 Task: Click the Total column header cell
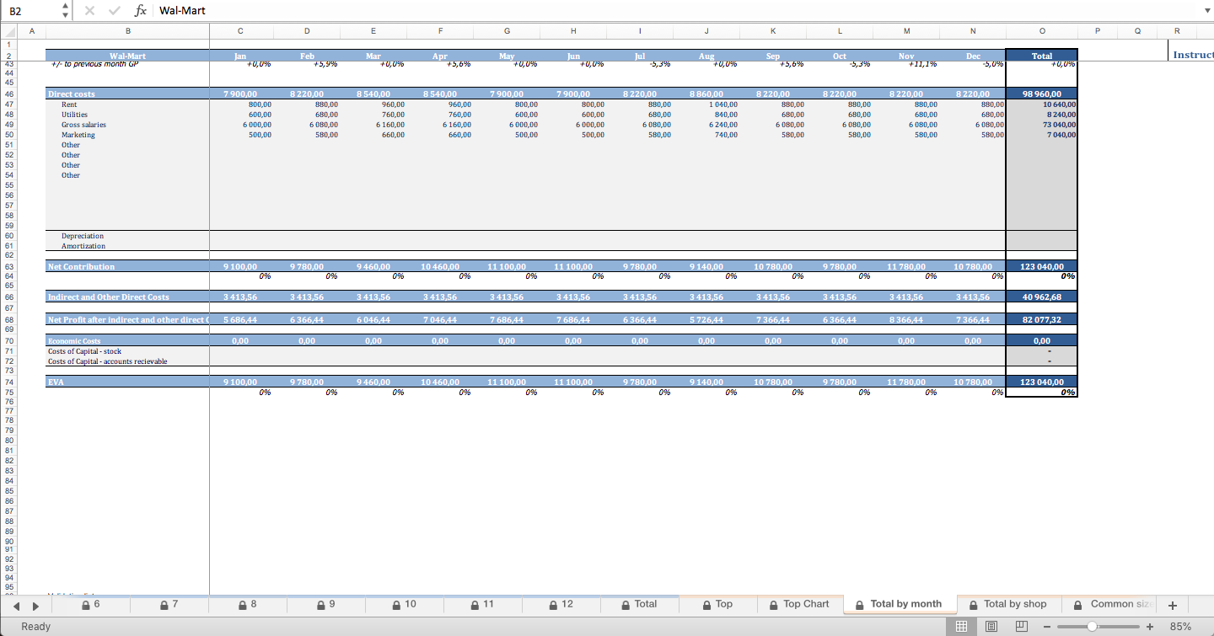(1042, 56)
